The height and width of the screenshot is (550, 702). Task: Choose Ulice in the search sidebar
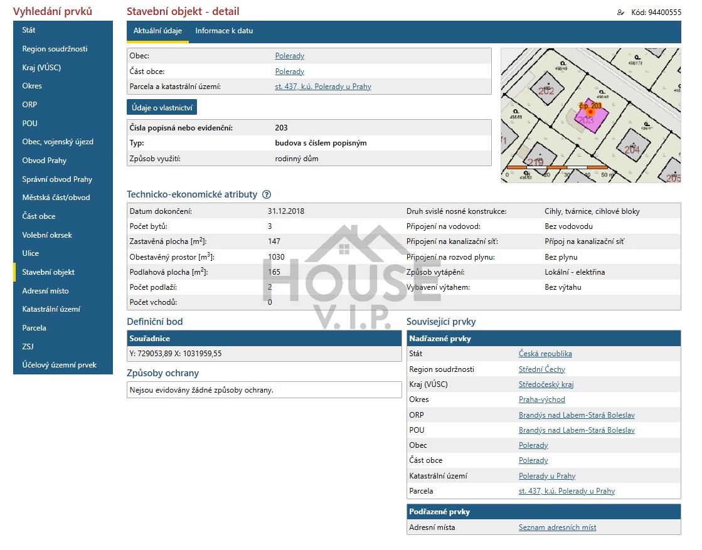point(31,253)
